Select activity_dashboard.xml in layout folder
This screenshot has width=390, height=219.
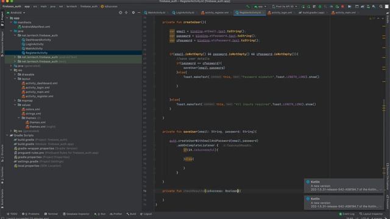[x=40, y=83]
